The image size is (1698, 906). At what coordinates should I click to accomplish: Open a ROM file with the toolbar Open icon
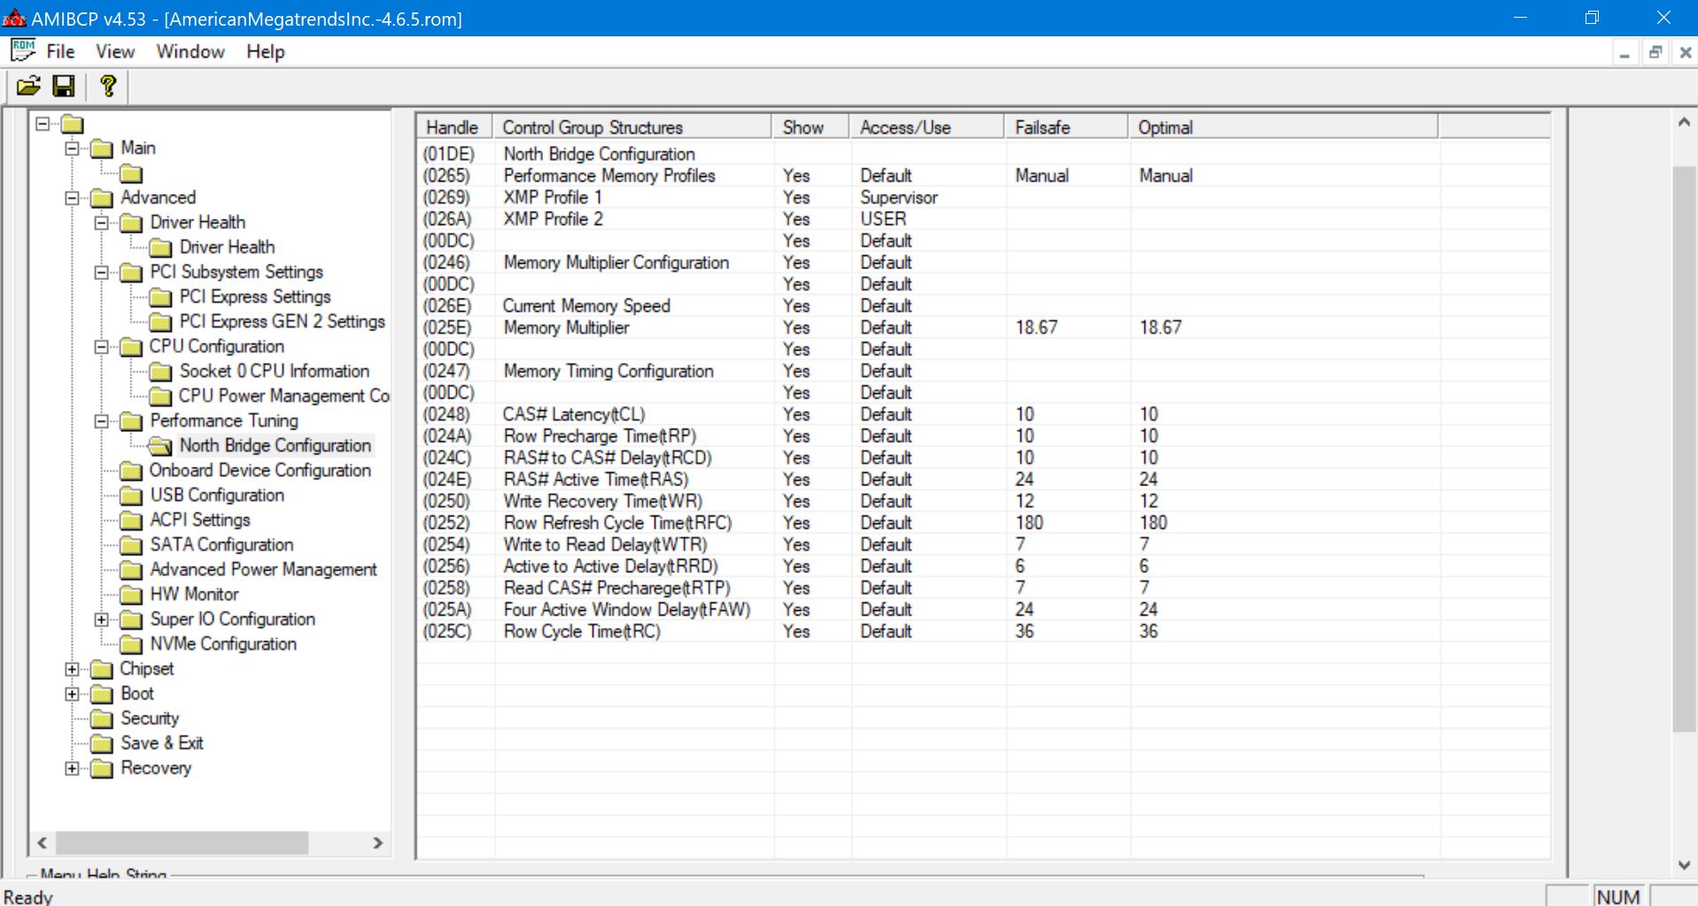tap(29, 86)
